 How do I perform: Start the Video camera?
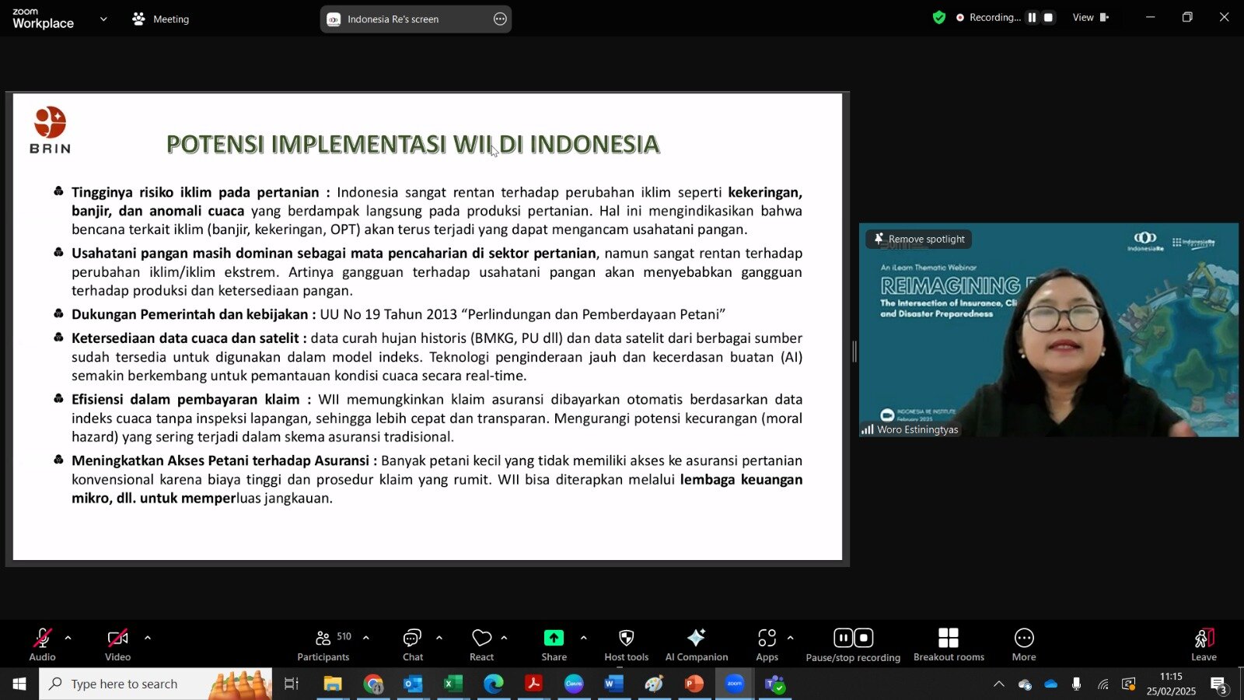click(117, 639)
